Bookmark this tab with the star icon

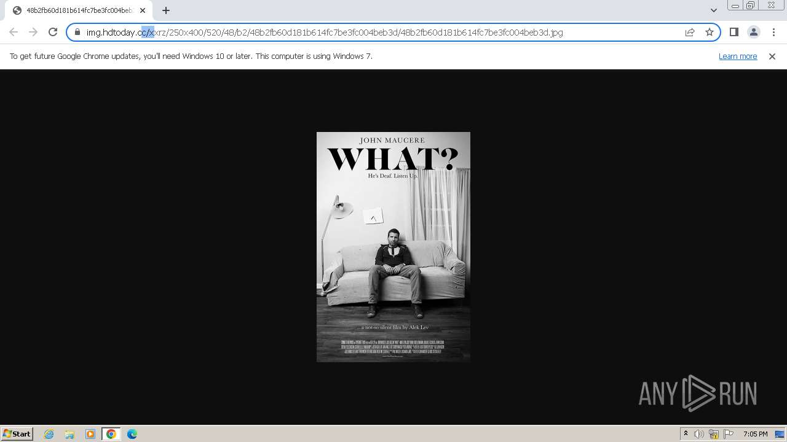pyautogui.click(x=710, y=33)
